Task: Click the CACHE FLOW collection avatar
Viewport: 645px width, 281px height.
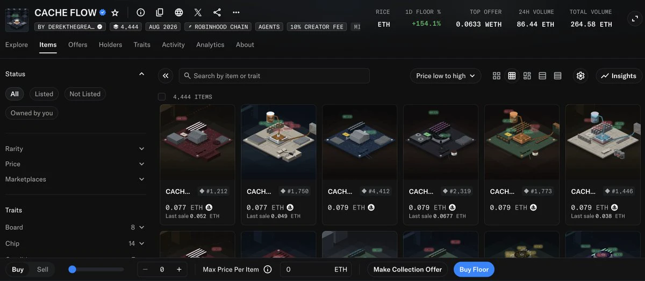Action: 17,19
